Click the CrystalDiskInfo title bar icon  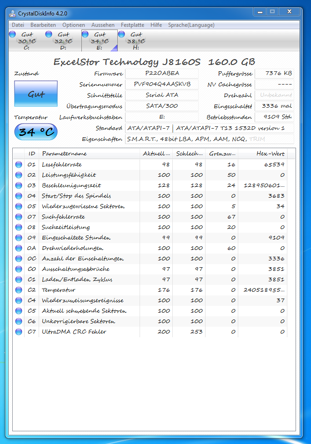[12, 13]
